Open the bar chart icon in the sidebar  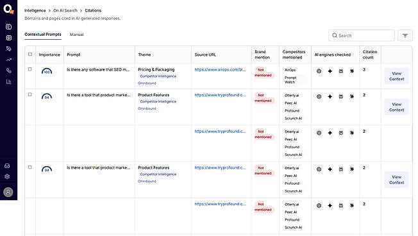(8, 81)
